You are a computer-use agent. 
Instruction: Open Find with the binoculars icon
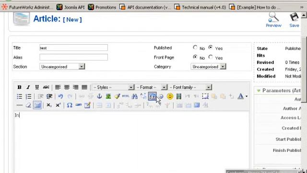click(x=135, y=96)
